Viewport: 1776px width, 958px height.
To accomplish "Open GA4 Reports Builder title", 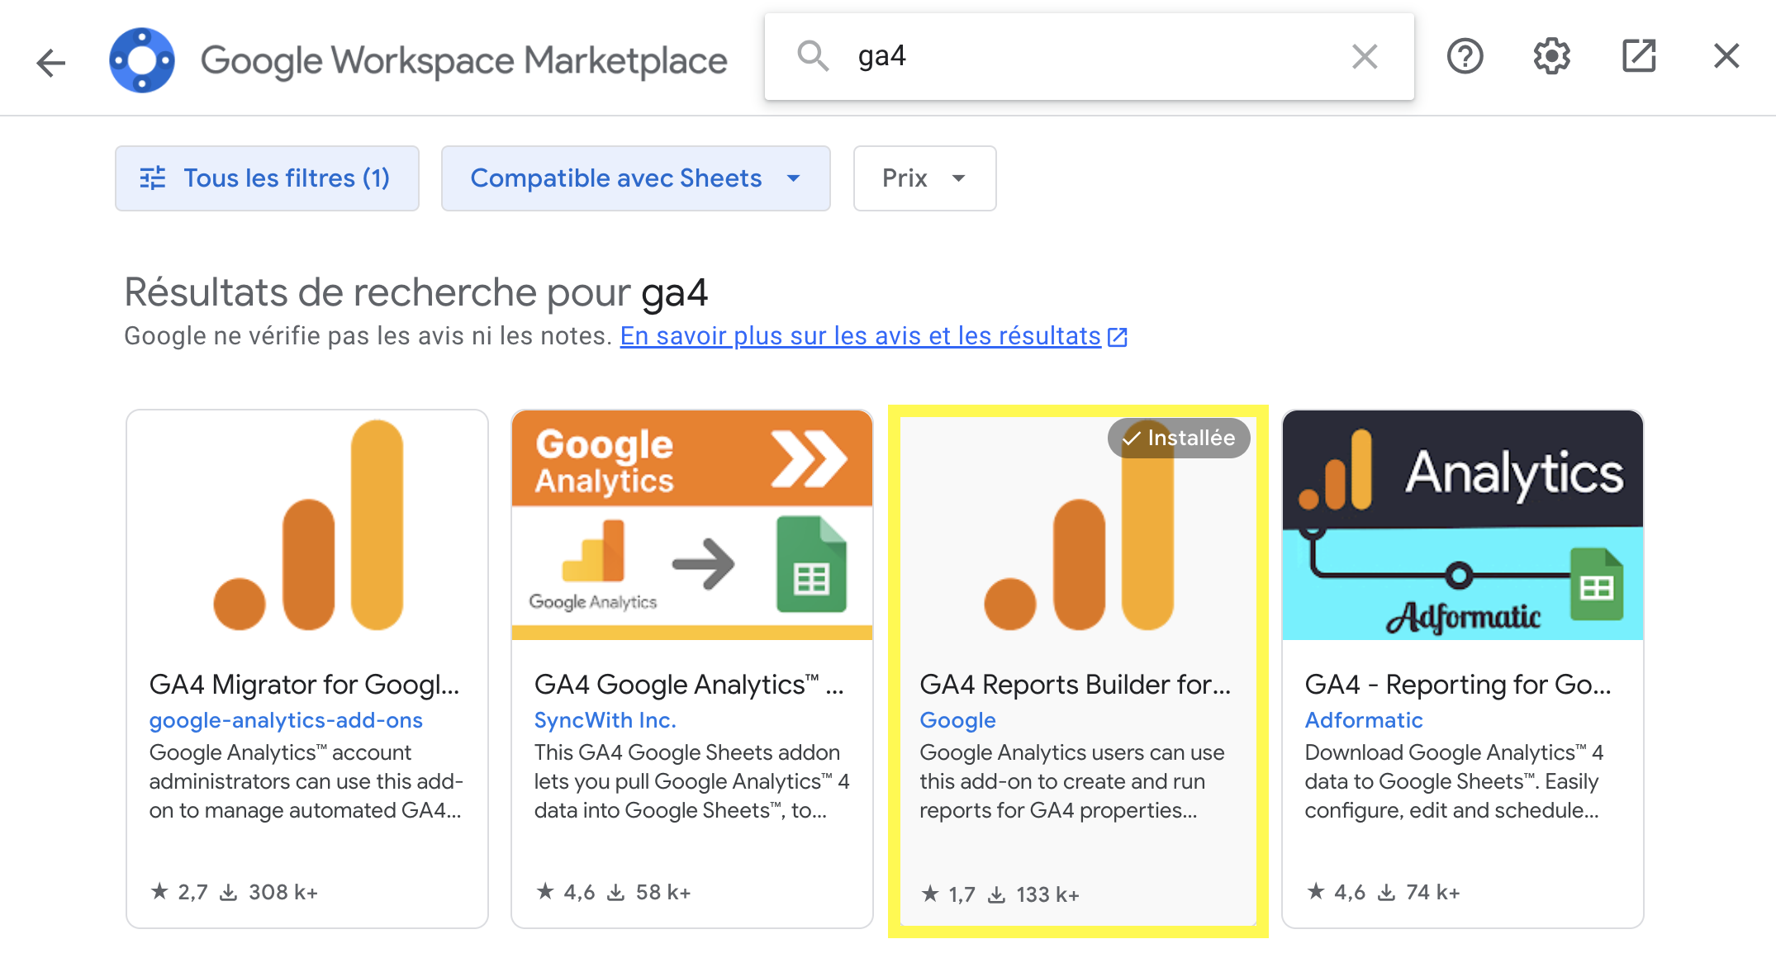I will click(1075, 685).
